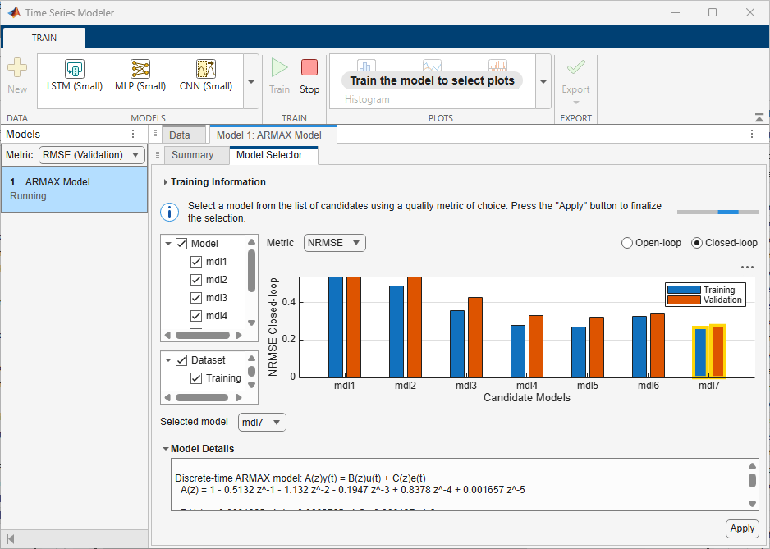Click the training progress bar
770x549 pixels.
718,213
